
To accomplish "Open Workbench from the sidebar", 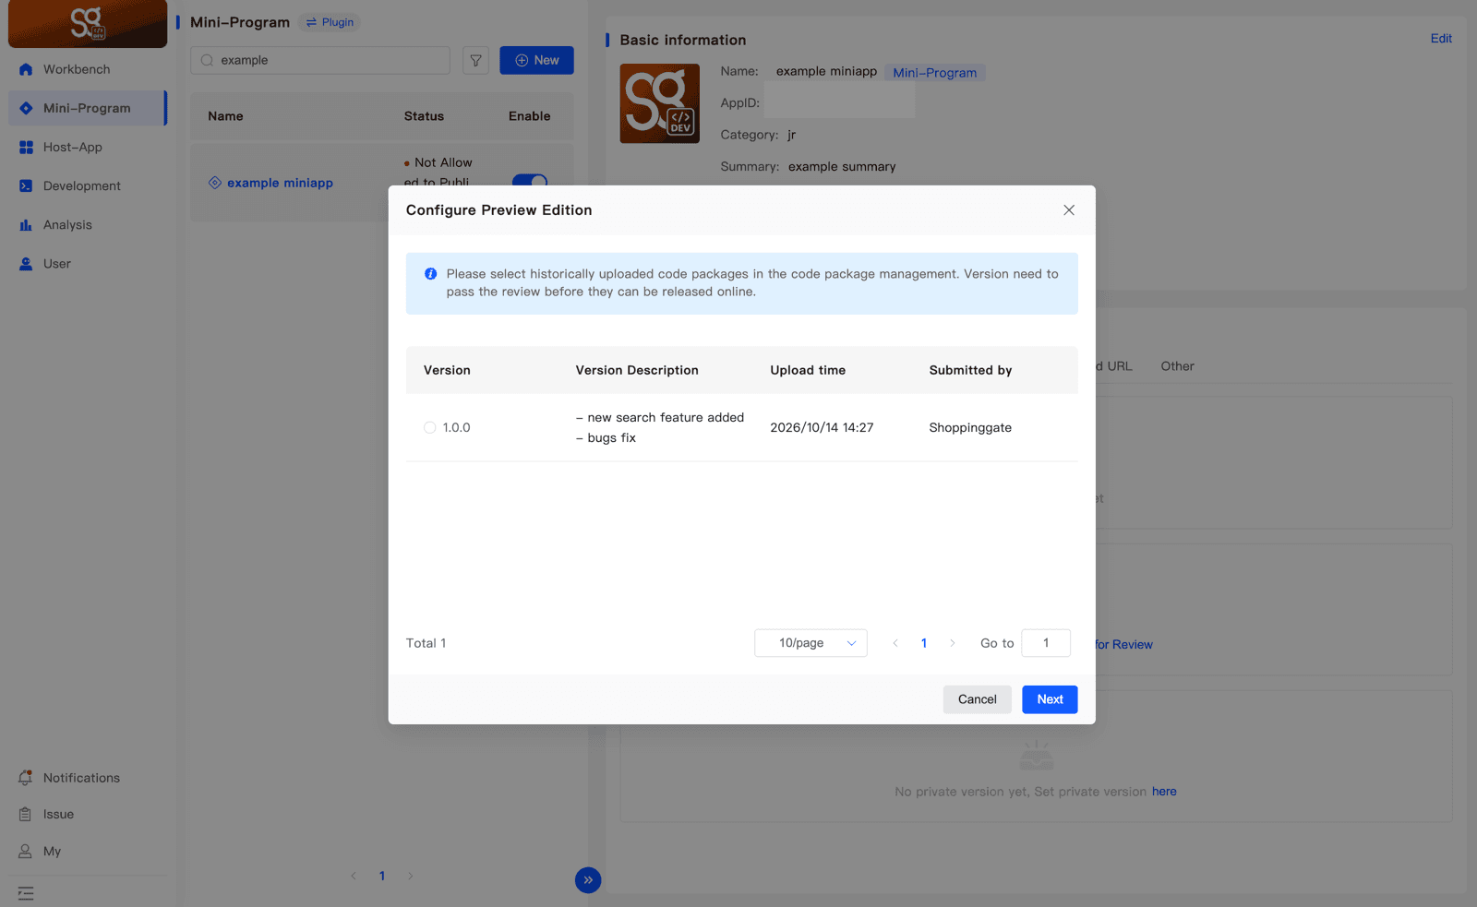I will coord(88,69).
